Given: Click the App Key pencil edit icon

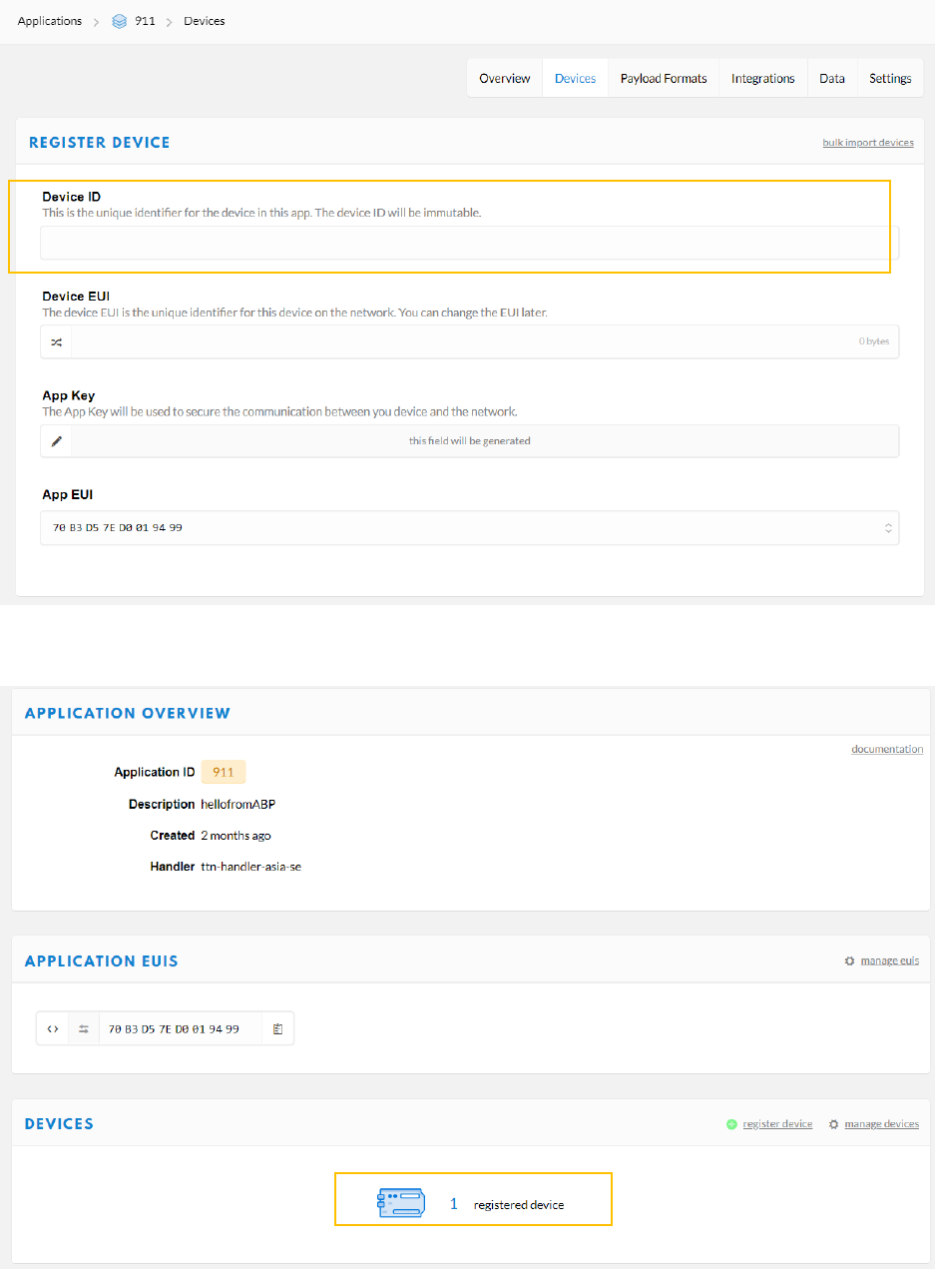Looking at the screenshot, I should point(57,441).
